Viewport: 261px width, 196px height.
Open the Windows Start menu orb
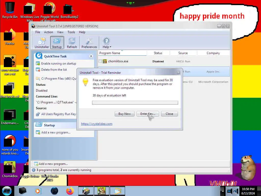click(7, 191)
